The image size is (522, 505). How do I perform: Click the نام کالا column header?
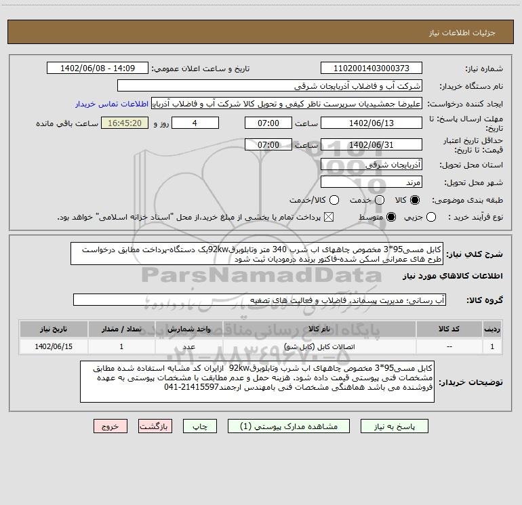319,329
